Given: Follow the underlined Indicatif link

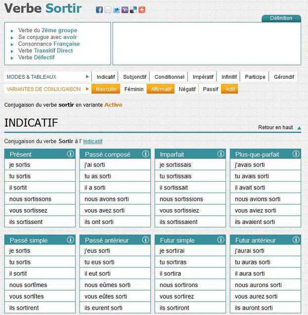Looking at the screenshot, I should (93, 141).
